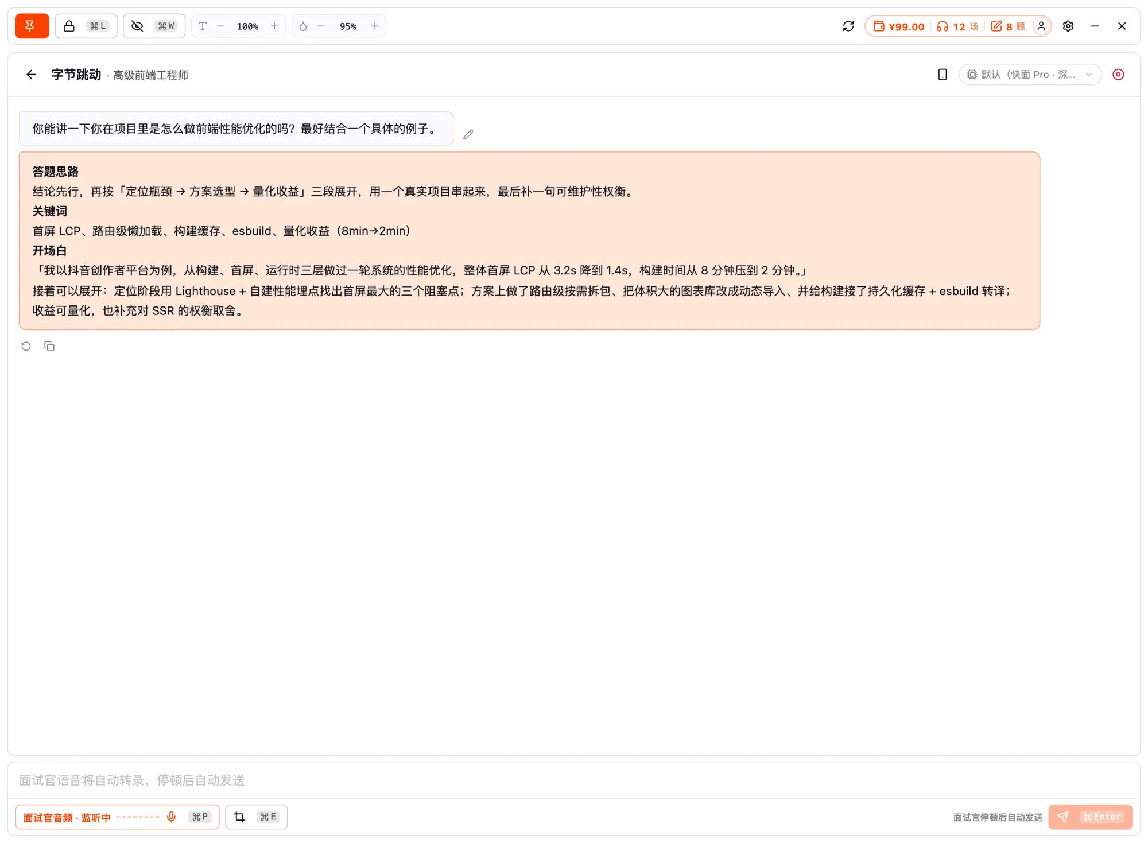Viewport: 1148px width, 843px height.
Task: Open the 默认（快面 Pro model dropdown
Action: click(x=1030, y=75)
